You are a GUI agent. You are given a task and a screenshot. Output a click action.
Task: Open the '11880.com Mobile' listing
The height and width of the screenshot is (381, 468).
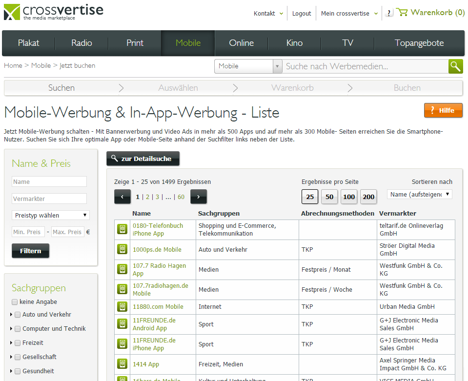[x=158, y=307]
